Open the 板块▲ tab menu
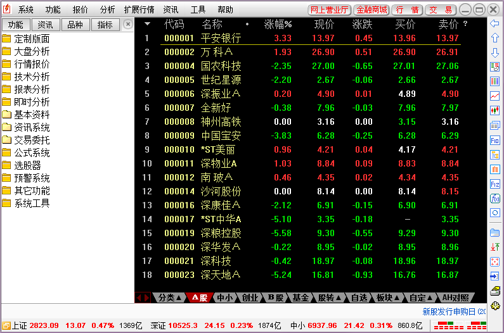504x333 pixels. [x=388, y=298]
